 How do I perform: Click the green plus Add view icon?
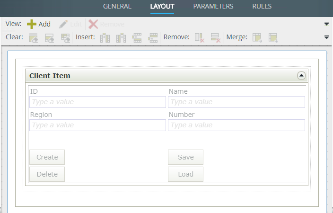pyautogui.click(x=31, y=24)
